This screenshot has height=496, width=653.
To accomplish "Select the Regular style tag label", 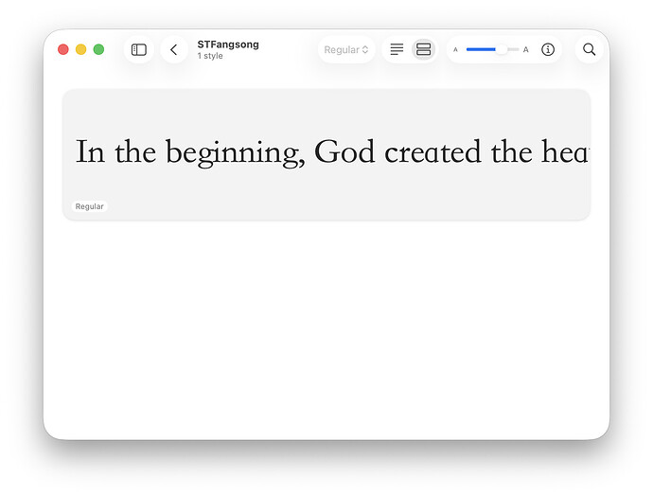I will click(90, 206).
